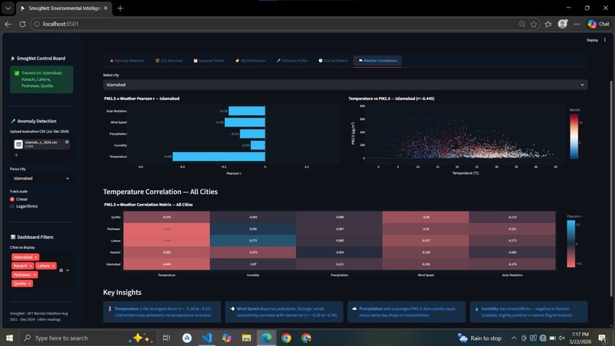
Task: Click the Precipitation key insight card
Action: pyautogui.click(x=407, y=312)
